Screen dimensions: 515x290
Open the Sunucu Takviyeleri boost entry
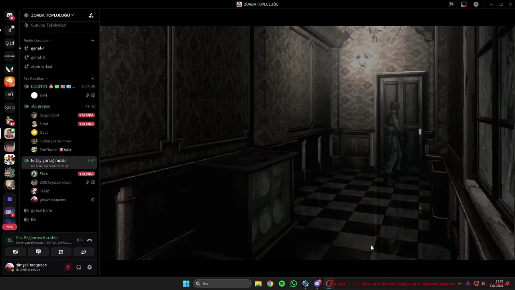pyautogui.click(x=49, y=25)
